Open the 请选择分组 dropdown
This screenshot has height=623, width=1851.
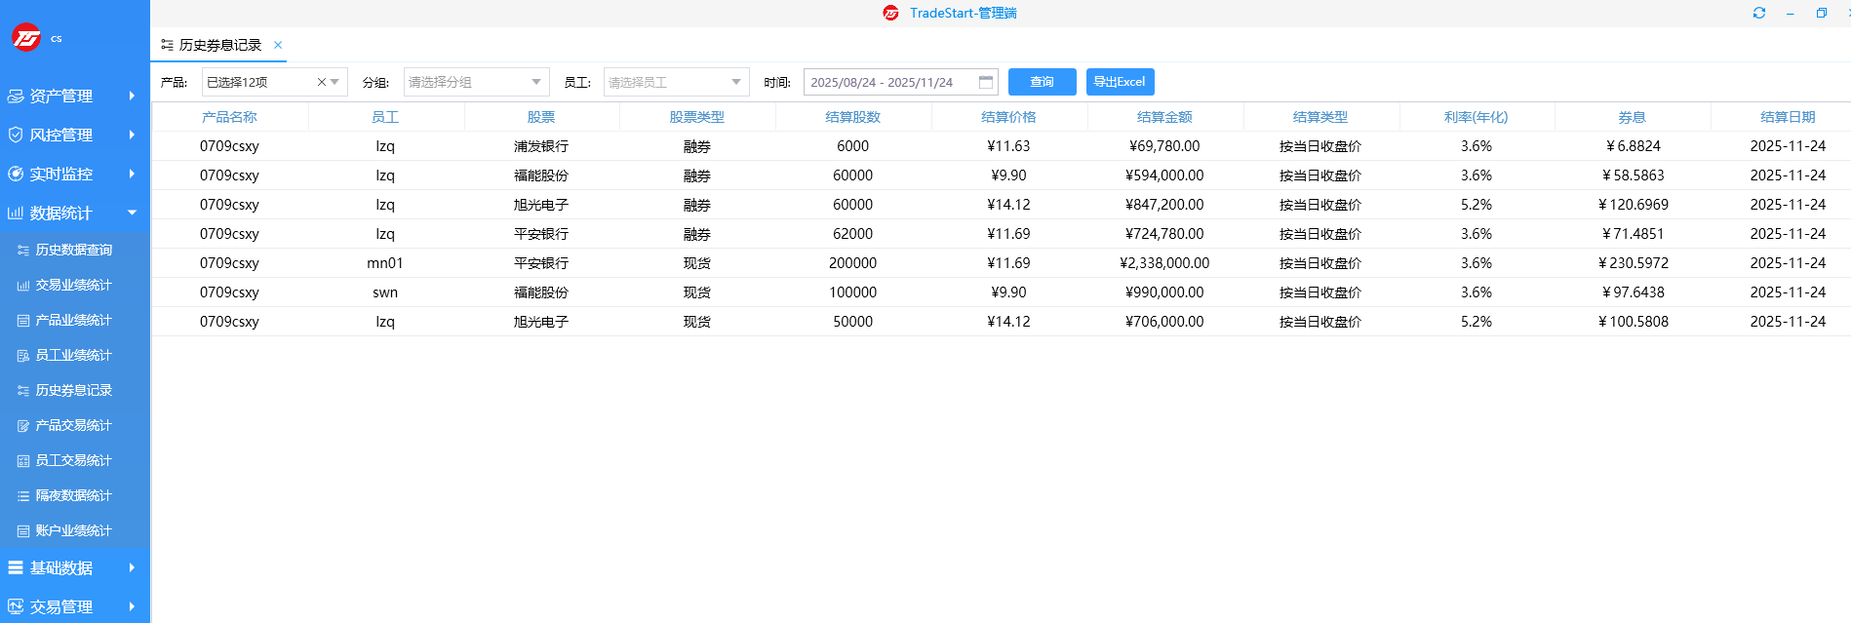tap(477, 82)
